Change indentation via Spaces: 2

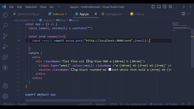[101, 104]
